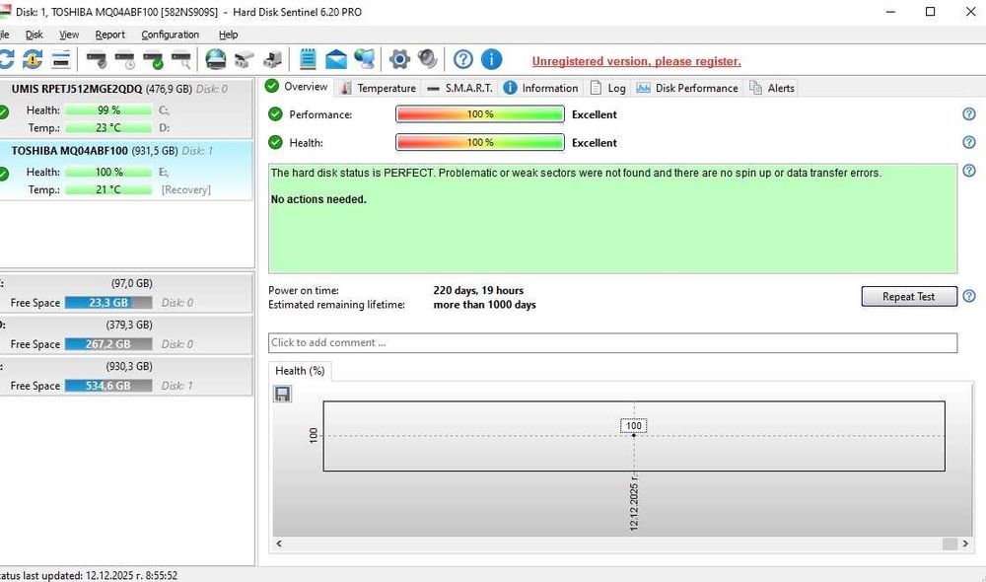
Task: Click the disk with green checkmark icon
Action: (x=153, y=60)
